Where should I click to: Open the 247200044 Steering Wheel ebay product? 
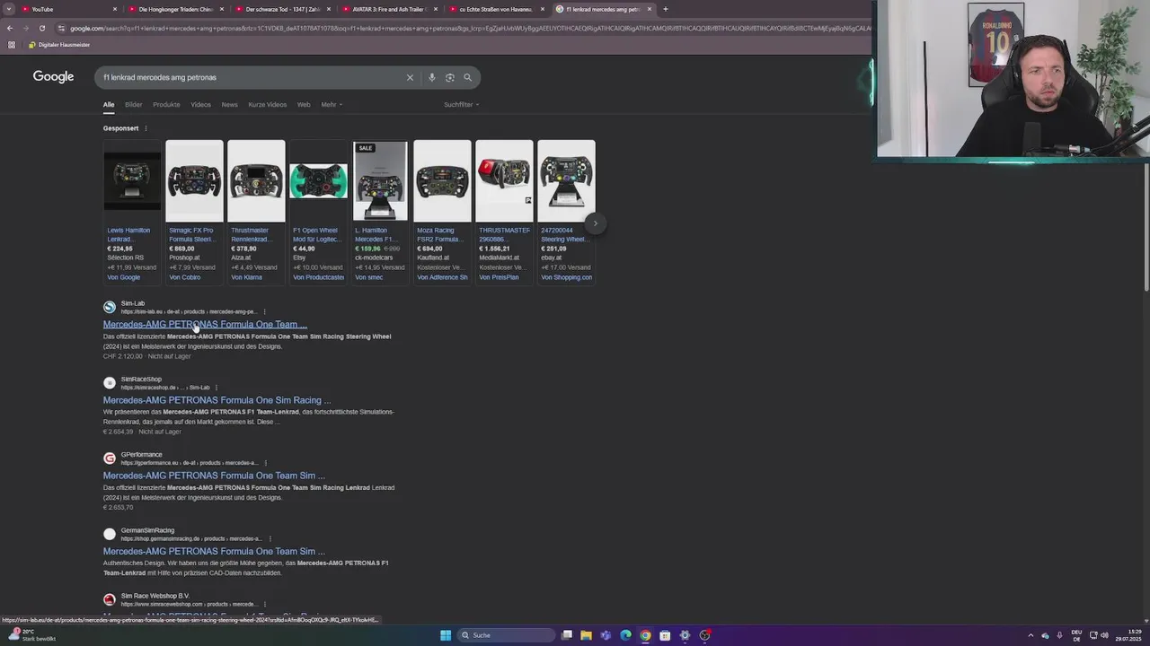coord(566,211)
